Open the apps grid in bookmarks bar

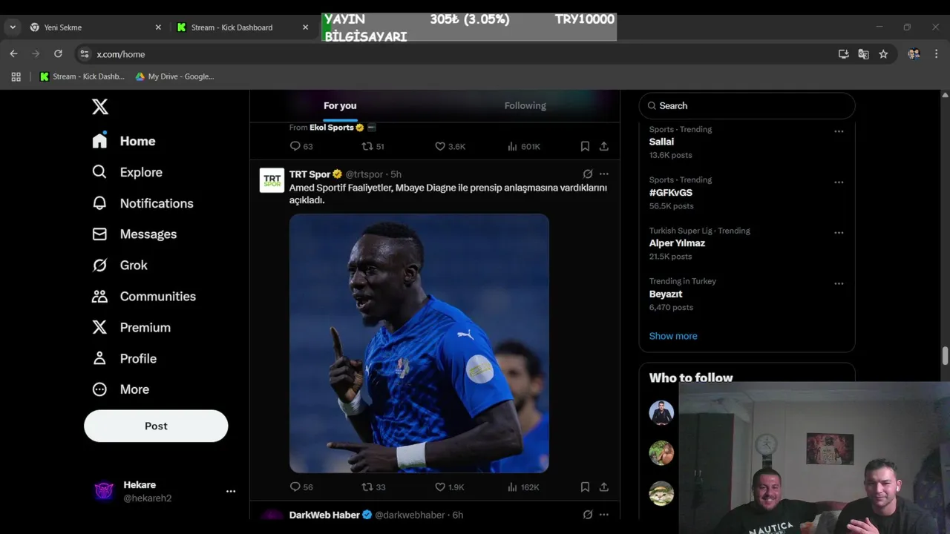click(16, 76)
